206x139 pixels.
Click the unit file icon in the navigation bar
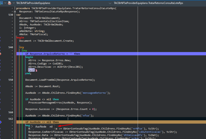click(x=9, y=3)
